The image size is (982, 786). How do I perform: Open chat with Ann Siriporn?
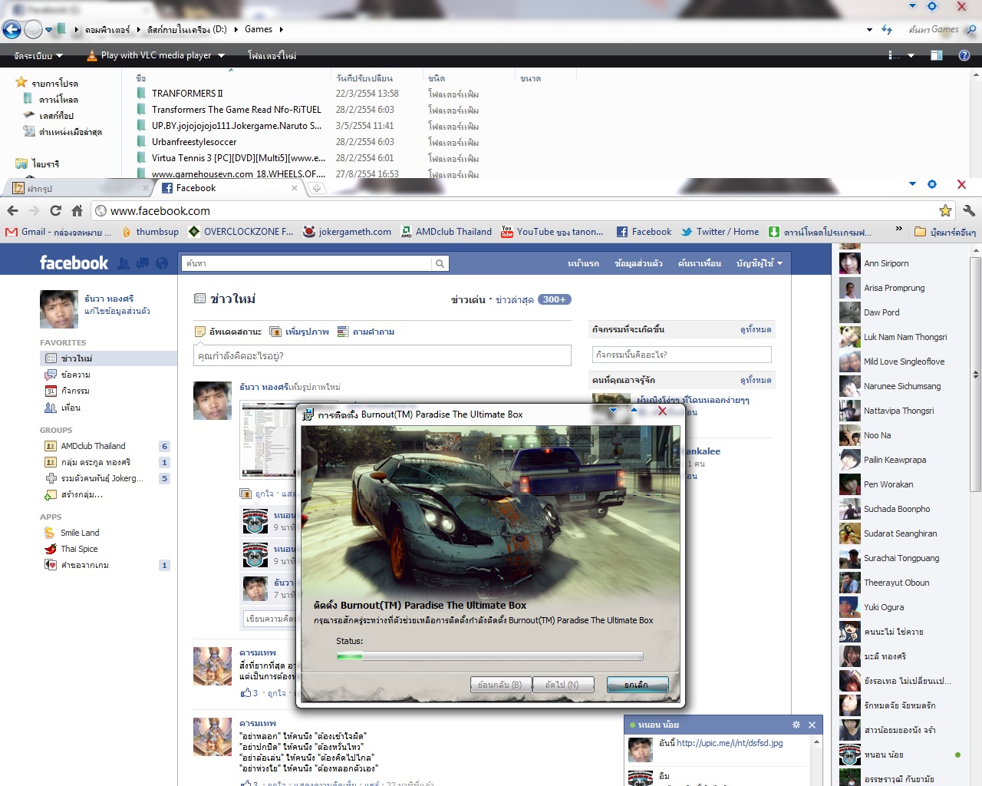coord(886,263)
